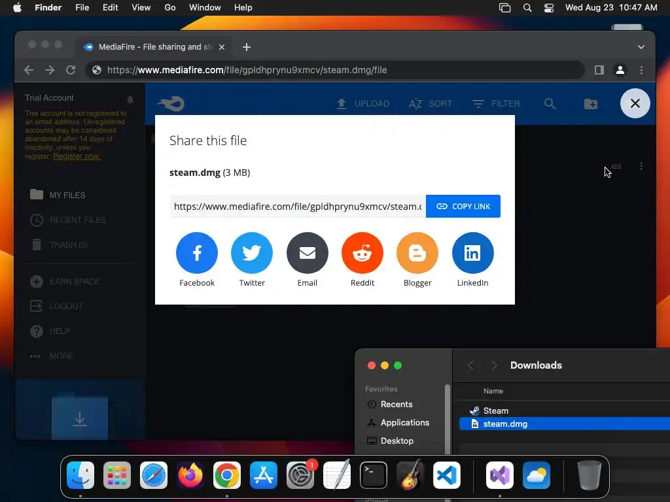Click the file link chain icon
The width and height of the screenshot is (670, 502).
coord(616,166)
